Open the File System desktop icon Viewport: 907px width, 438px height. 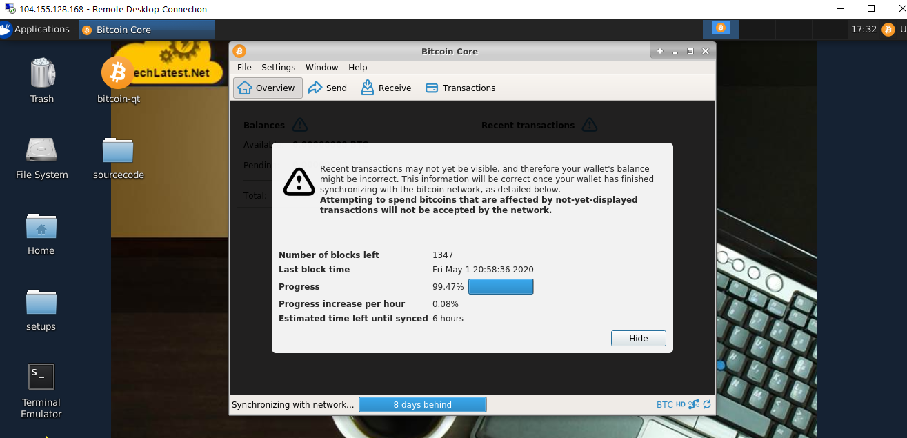(41, 157)
